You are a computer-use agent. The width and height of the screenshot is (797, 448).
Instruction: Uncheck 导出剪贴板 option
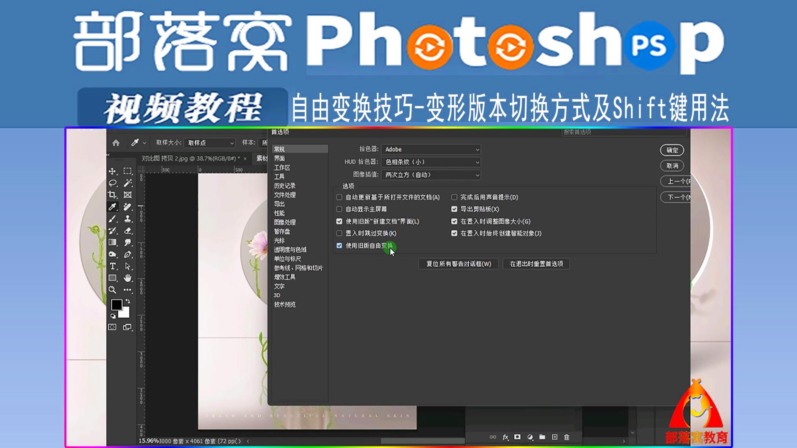454,209
